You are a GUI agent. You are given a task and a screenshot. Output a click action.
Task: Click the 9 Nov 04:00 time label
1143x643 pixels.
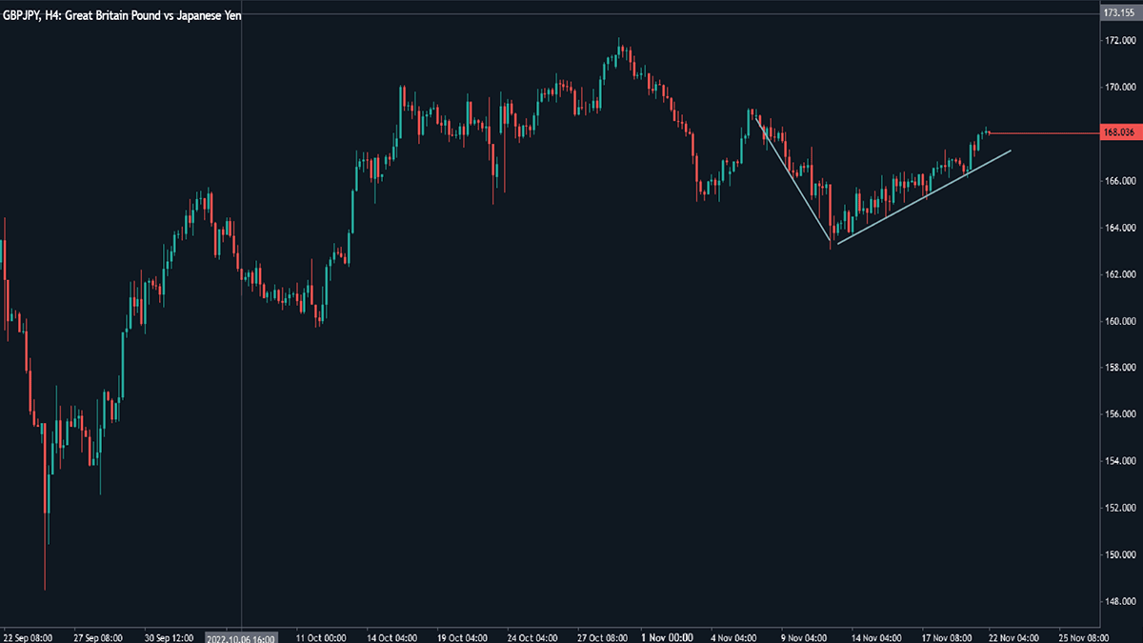click(x=805, y=637)
